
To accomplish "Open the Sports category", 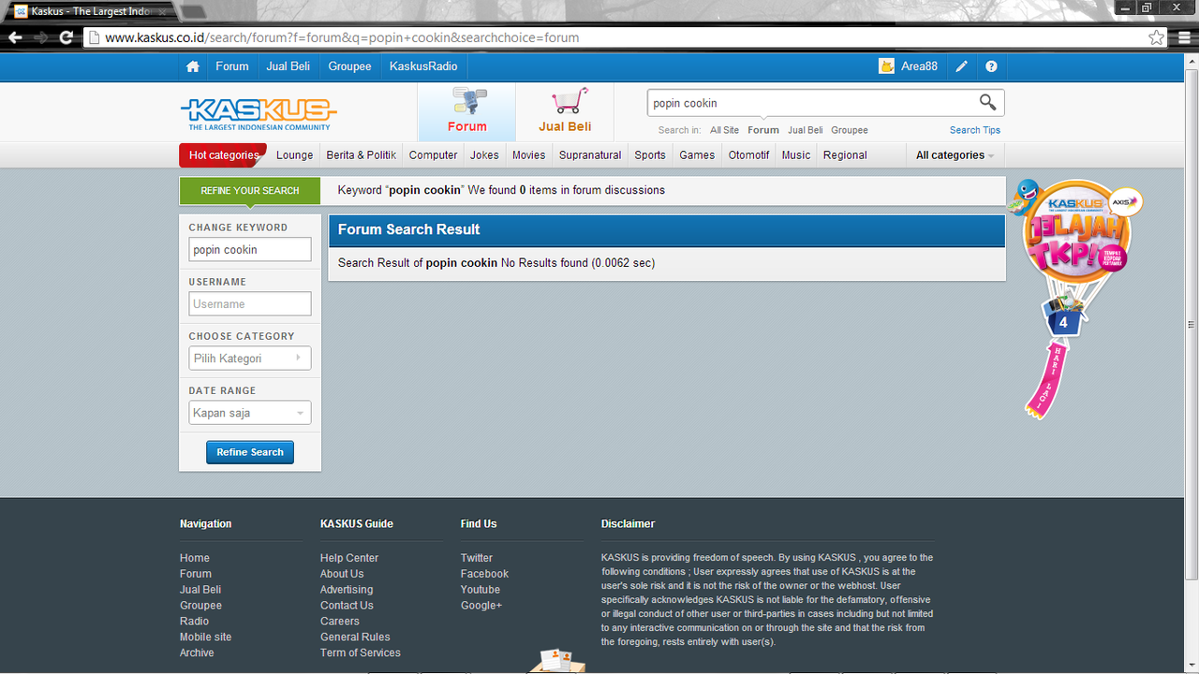I will 650,155.
